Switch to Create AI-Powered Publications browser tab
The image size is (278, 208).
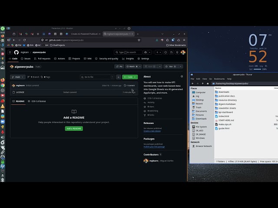point(84,34)
